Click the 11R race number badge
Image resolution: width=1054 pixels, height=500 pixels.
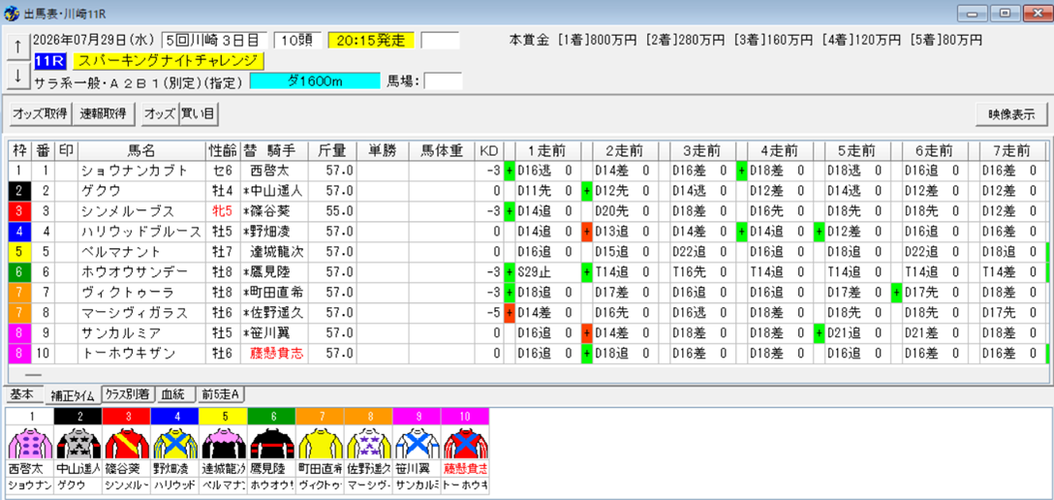[x=51, y=61]
